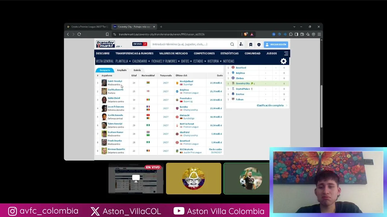
Task: Go back using the browser back arrow
Action: click(x=68, y=34)
